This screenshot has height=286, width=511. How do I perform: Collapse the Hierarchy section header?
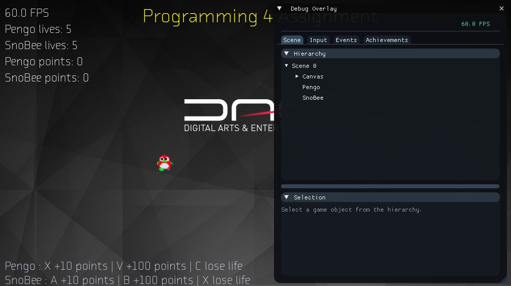(390, 54)
